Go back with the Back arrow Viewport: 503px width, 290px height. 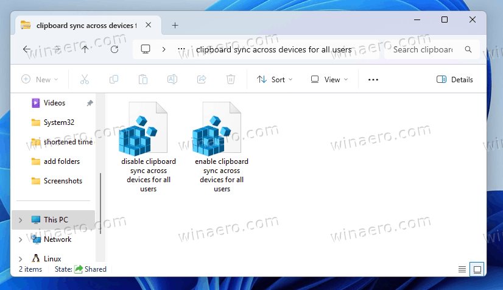pos(27,49)
